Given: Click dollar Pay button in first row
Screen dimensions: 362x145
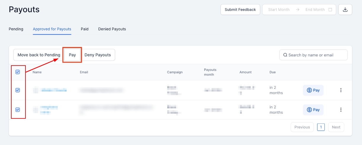Looking at the screenshot, I should coord(313,90).
